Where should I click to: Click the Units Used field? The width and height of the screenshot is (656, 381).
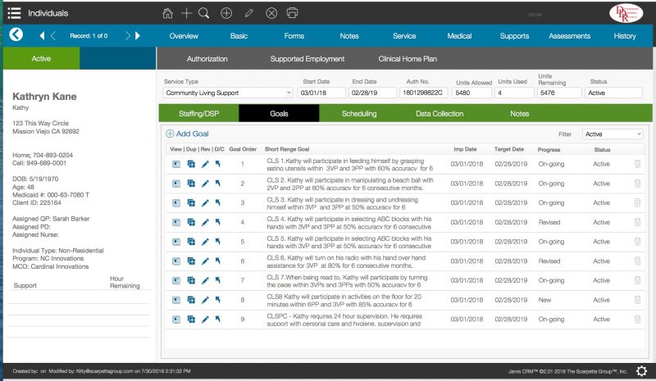point(514,93)
